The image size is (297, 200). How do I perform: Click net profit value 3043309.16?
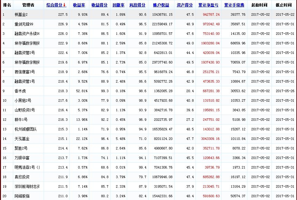[x=210, y=139]
